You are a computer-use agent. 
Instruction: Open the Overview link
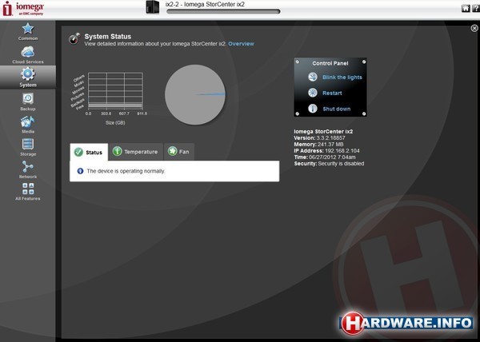pyautogui.click(x=241, y=44)
